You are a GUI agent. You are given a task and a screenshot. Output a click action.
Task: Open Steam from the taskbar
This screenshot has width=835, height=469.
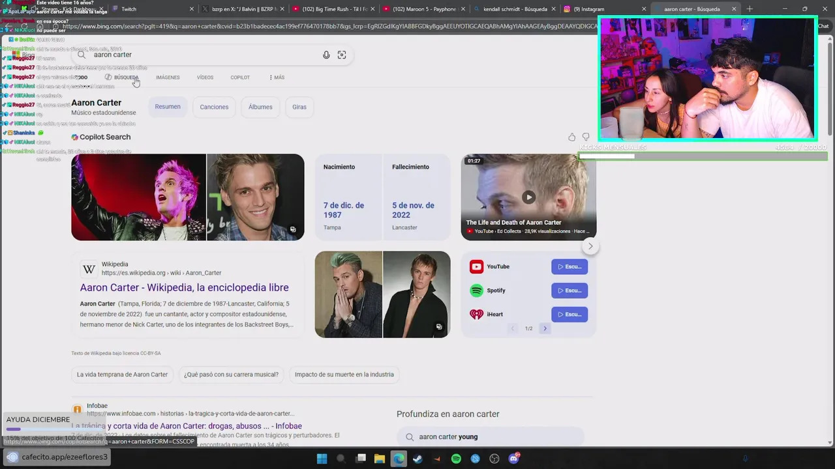[x=417, y=459]
